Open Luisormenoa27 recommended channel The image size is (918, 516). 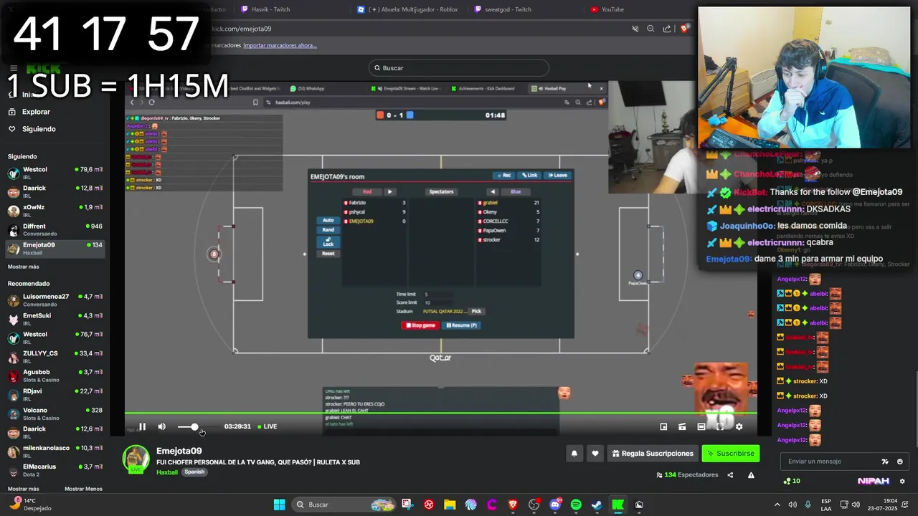click(x=55, y=300)
